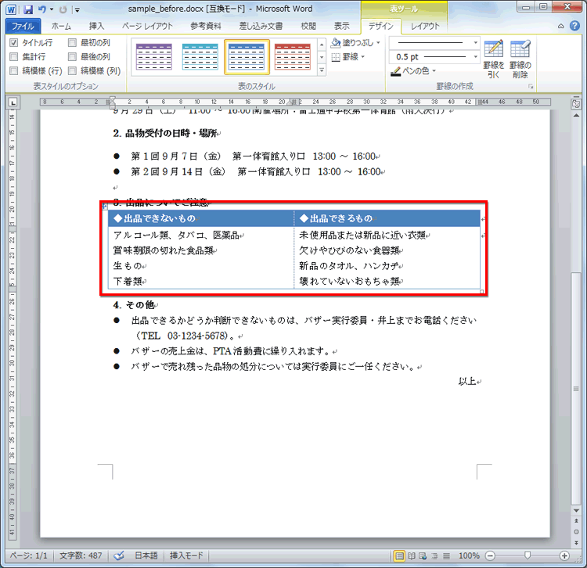Image resolution: width=587 pixels, height=568 pixels.
Task: Click the zoom slider handle
Action: 528,555
